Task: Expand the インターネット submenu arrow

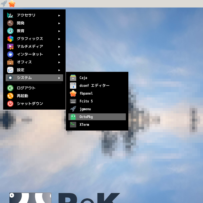Action: [x=59, y=55]
